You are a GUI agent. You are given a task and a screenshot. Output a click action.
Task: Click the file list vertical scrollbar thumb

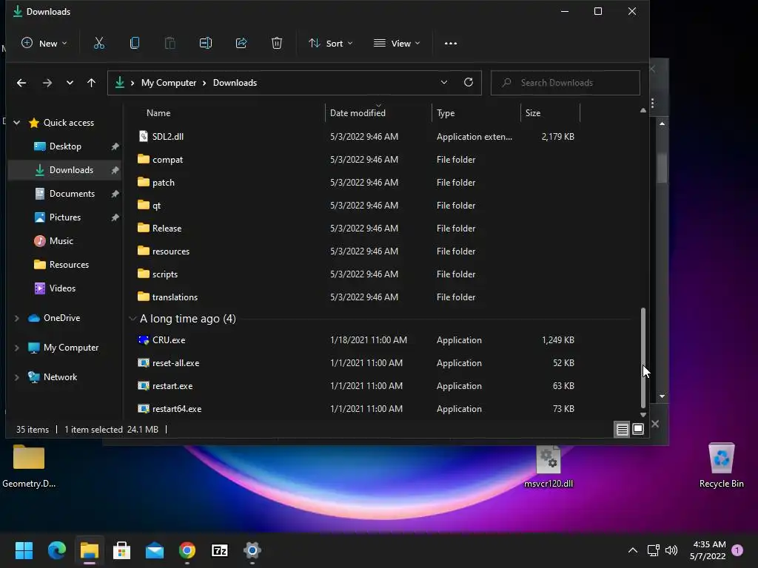click(643, 357)
